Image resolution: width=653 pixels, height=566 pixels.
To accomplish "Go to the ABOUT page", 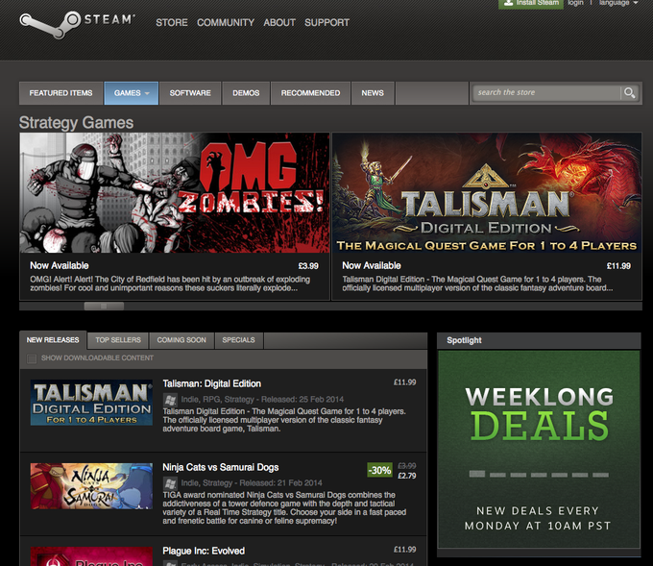I will [279, 22].
